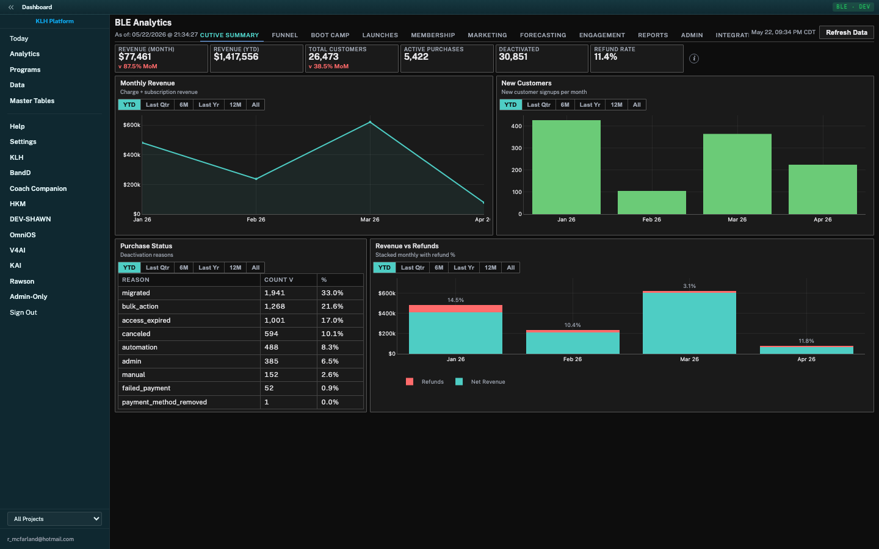Viewport: 879px width, 549px height.
Task: Choose 6M range for Monthly Revenue
Action: tap(184, 105)
